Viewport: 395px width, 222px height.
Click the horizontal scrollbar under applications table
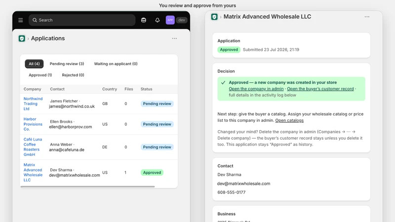tap(88, 187)
